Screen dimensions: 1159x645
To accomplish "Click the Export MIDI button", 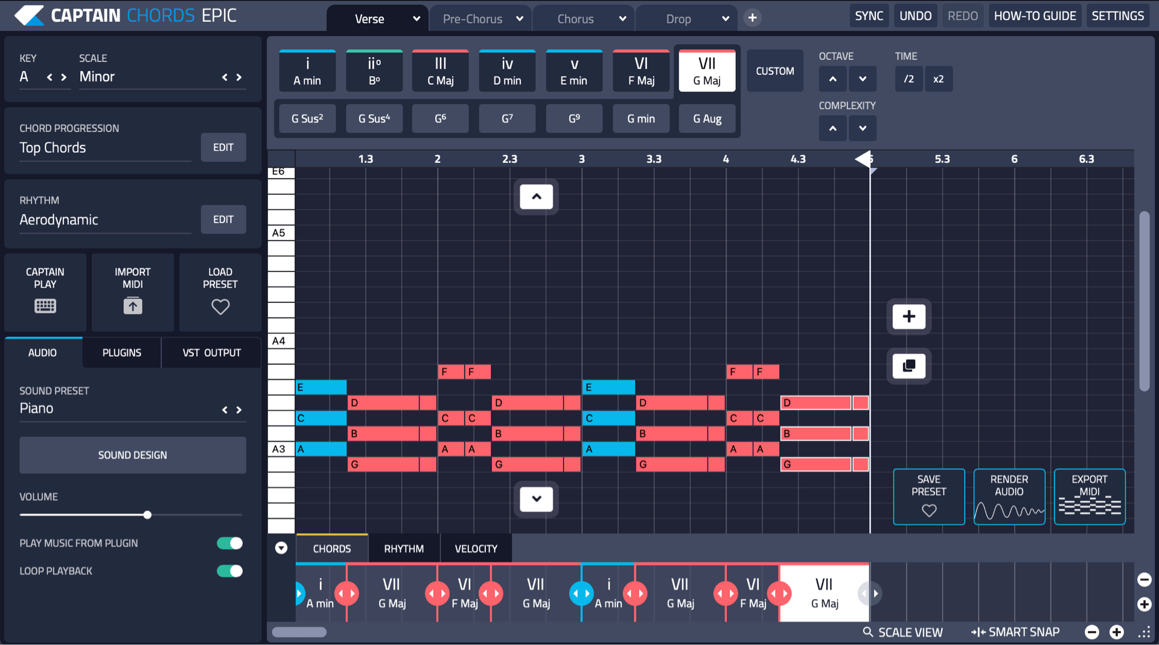I will click(1089, 497).
